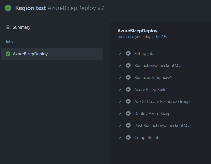The height and width of the screenshot is (164, 211).
Task: Click the Summary home icon
Action: [8, 27]
